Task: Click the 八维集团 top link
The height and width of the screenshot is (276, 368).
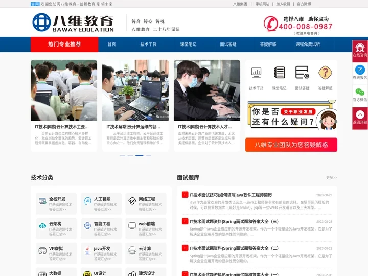Action: click(x=240, y=4)
